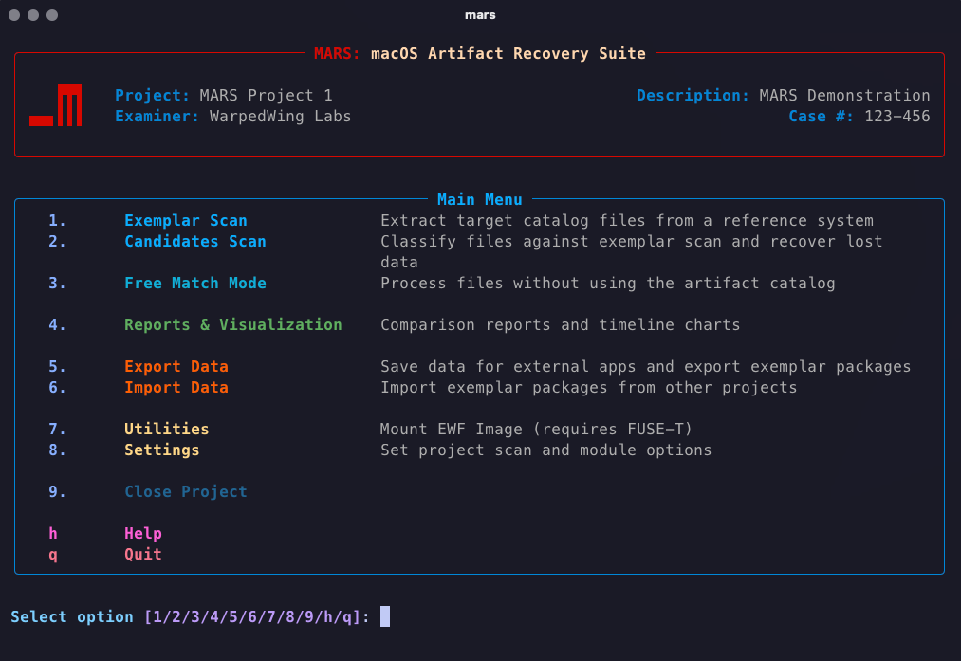Click the window title 'mars'
The image size is (961, 661).
click(x=480, y=15)
